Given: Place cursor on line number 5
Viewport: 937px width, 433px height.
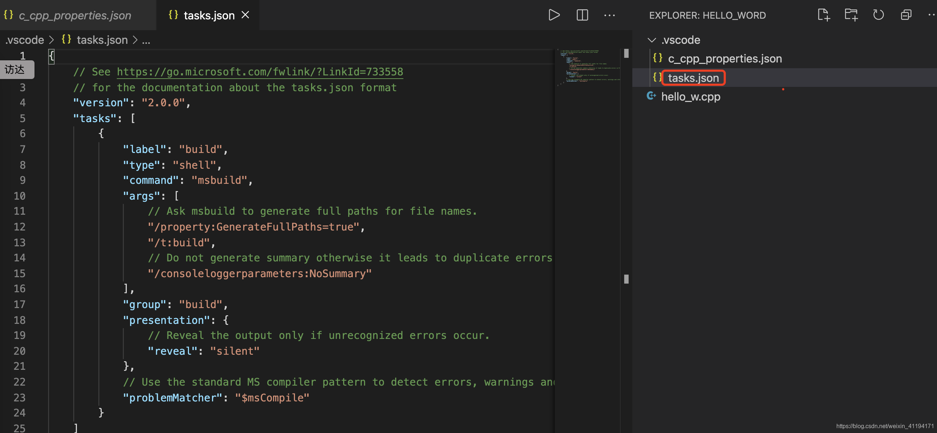Looking at the screenshot, I should 22,118.
